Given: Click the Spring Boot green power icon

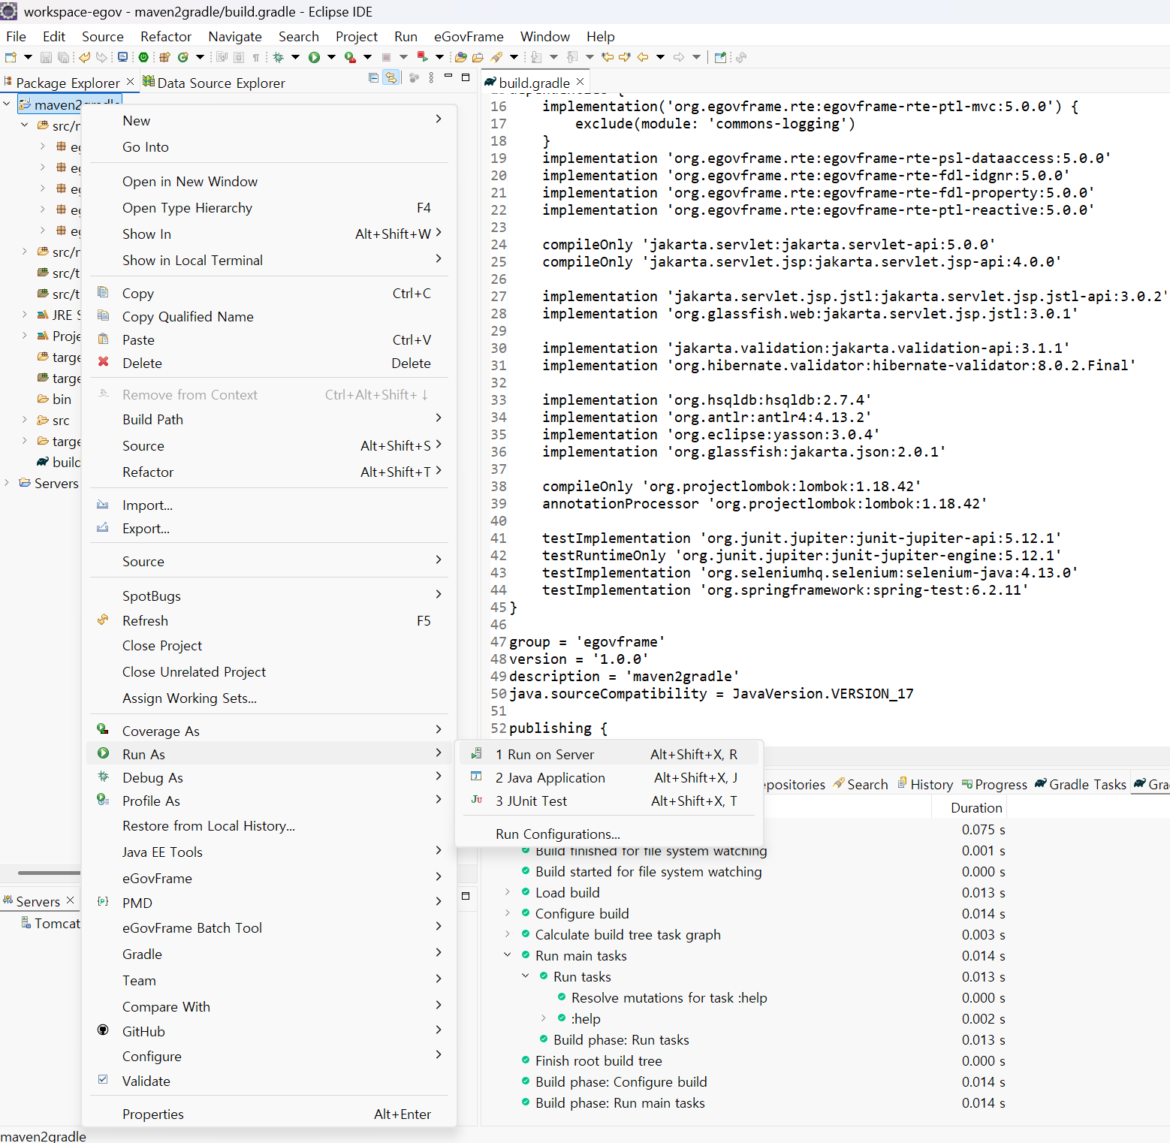Looking at the screenshot, I should (143, 57).
